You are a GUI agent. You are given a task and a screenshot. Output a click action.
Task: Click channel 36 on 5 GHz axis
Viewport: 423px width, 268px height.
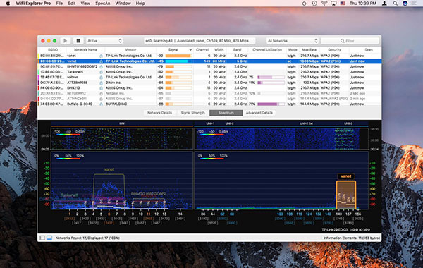click(203, 214)
